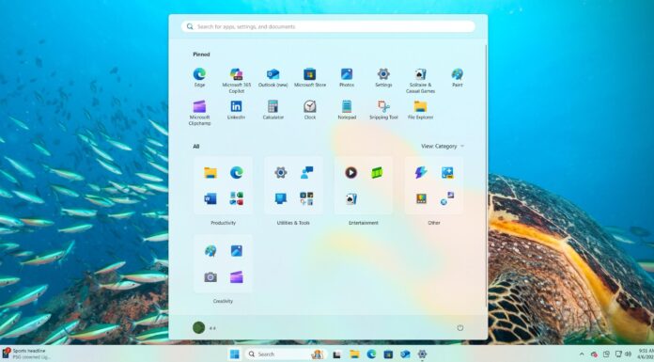Open Settings gear in Utilities & Tools
This screenshot has height=362, width=654.
(x=281, y=172)
